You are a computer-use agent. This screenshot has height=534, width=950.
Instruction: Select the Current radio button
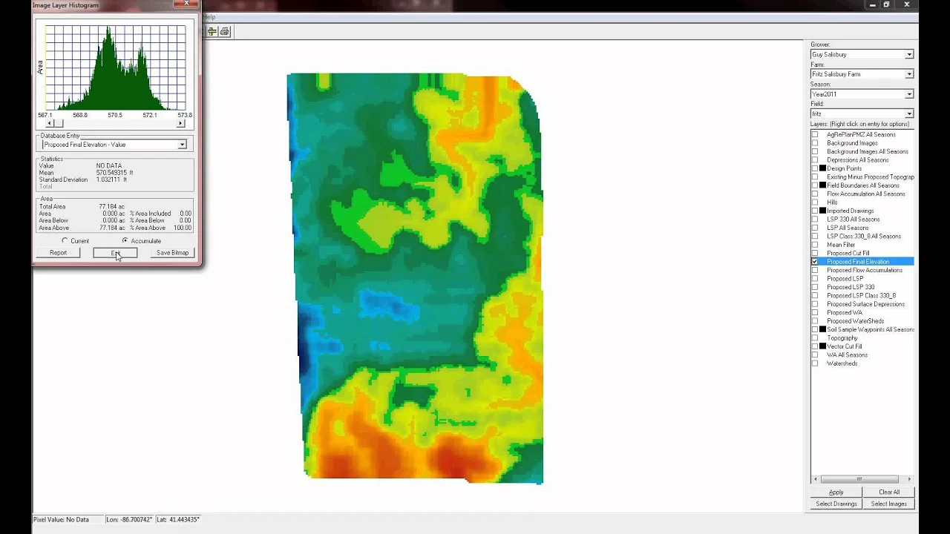(65, 241)
